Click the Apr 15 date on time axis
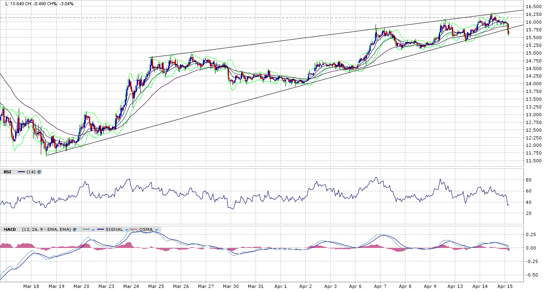 505,287
